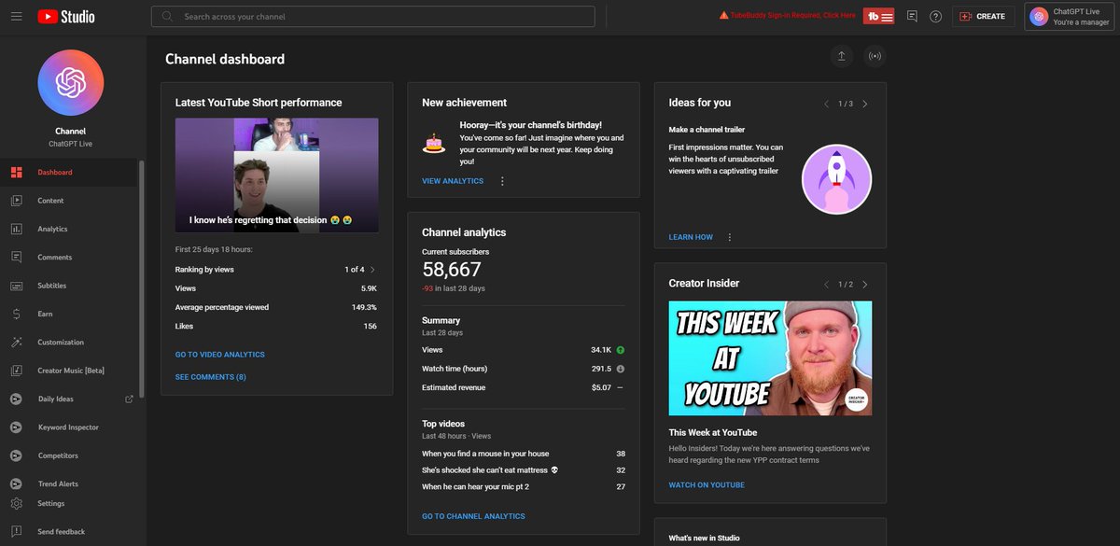Open the three-dot menu beside Learn How
Viewport: 1120px width, 546px height.
[x=730, y=237]
